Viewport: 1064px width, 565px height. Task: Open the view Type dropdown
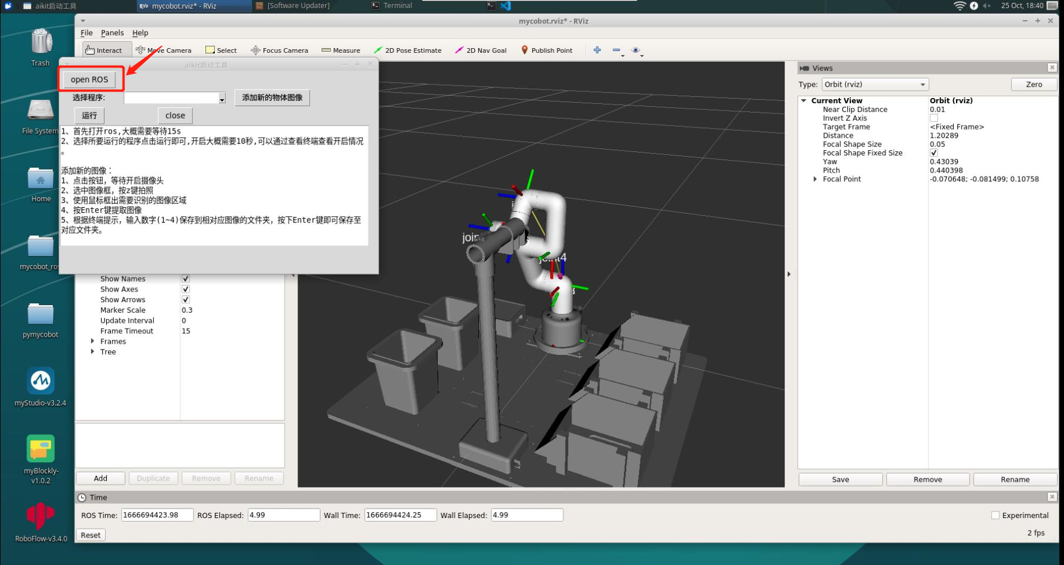(874, 84)
